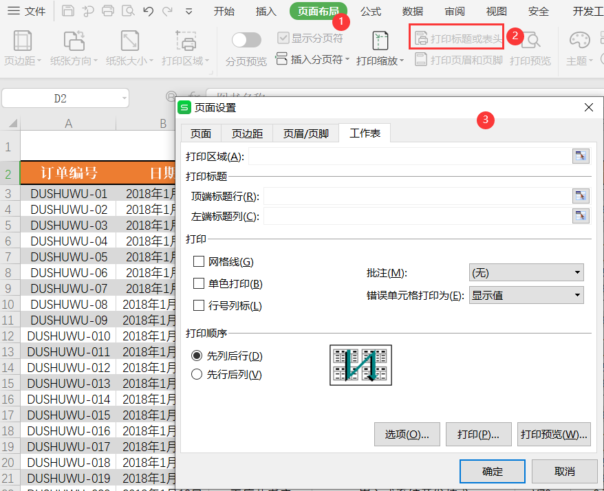Viewport: 604px width, 491px height.
Task: Check the 单色打印 option
Action: click(200, 283)
